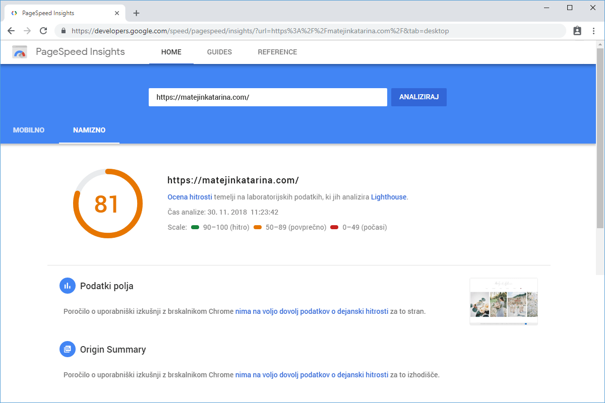
Task: Click the data link under Origin Summary
Action: (312, 375)
